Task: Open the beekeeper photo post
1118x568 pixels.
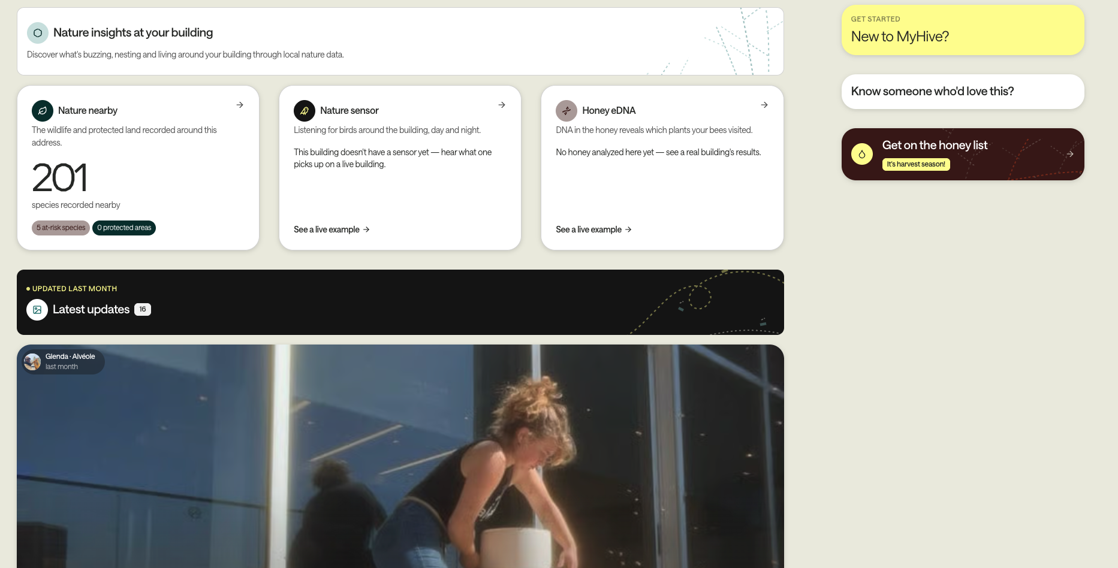Action: (400, 457)
